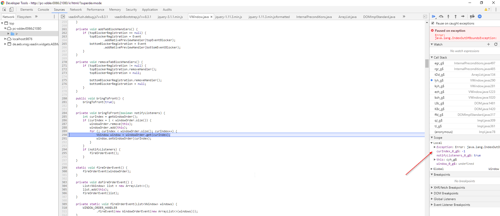This screenshot has height=216, width=500.
Task: Expand the Exception scope variable
Action: (x=435, y=147)
